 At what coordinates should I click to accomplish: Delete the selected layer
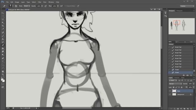point(191,109)
